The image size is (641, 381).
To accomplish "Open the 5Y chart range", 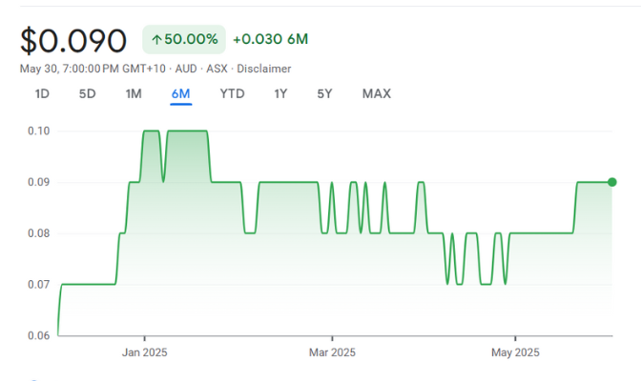I will click(x=324, y=94).
